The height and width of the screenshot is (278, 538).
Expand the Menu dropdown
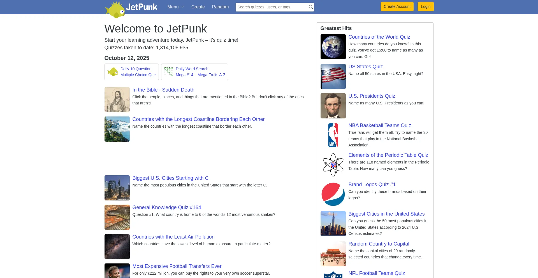click(175, 7)
